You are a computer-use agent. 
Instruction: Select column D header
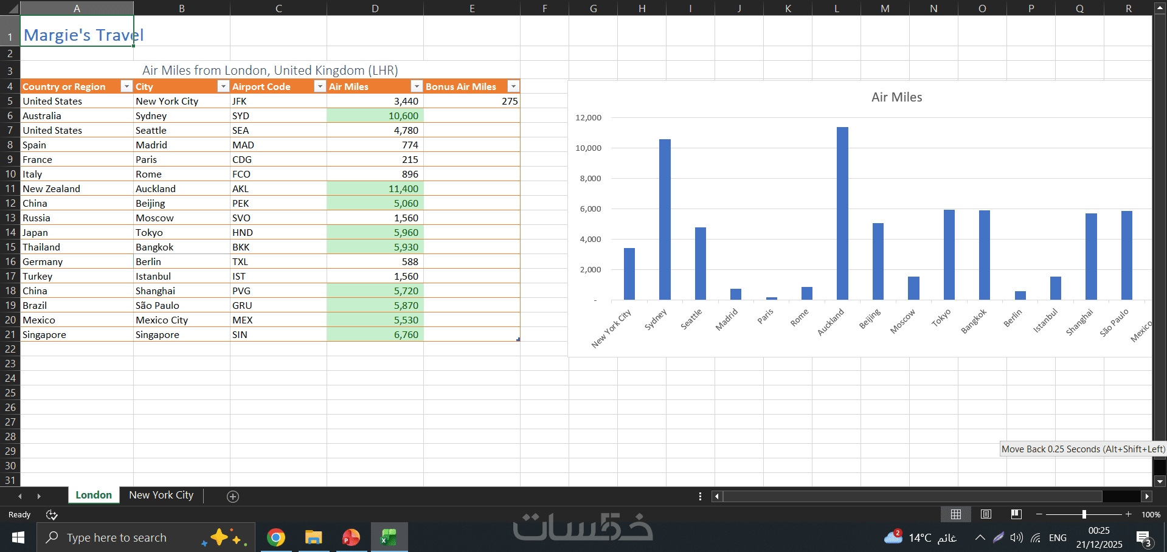pos(375,9)
